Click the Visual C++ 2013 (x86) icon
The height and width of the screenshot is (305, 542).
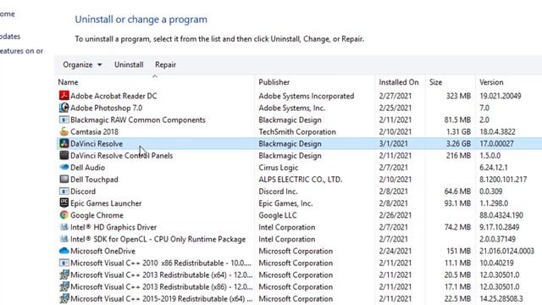[x=64, y=286]
